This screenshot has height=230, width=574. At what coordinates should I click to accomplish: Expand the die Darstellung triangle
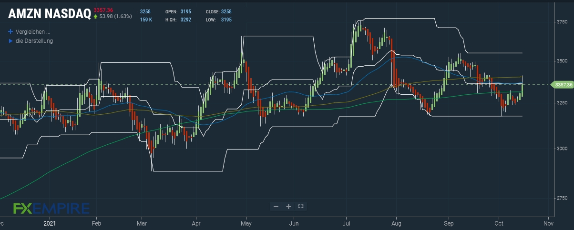coord(10,41)
